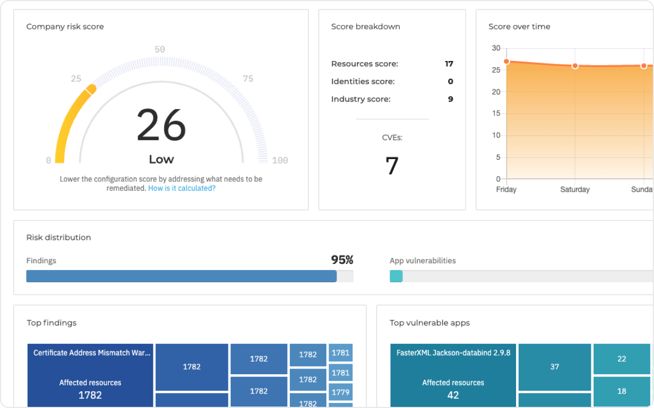The height and width of the screenshot is (408, 654).
Task: Click the Saturday marker in Score over time
Action: (575, 65)
